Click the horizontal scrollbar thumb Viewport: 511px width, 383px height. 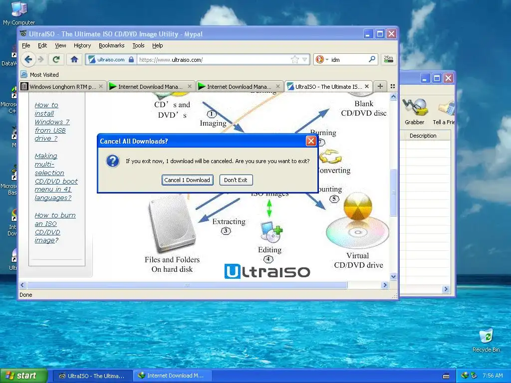[187, 285]
